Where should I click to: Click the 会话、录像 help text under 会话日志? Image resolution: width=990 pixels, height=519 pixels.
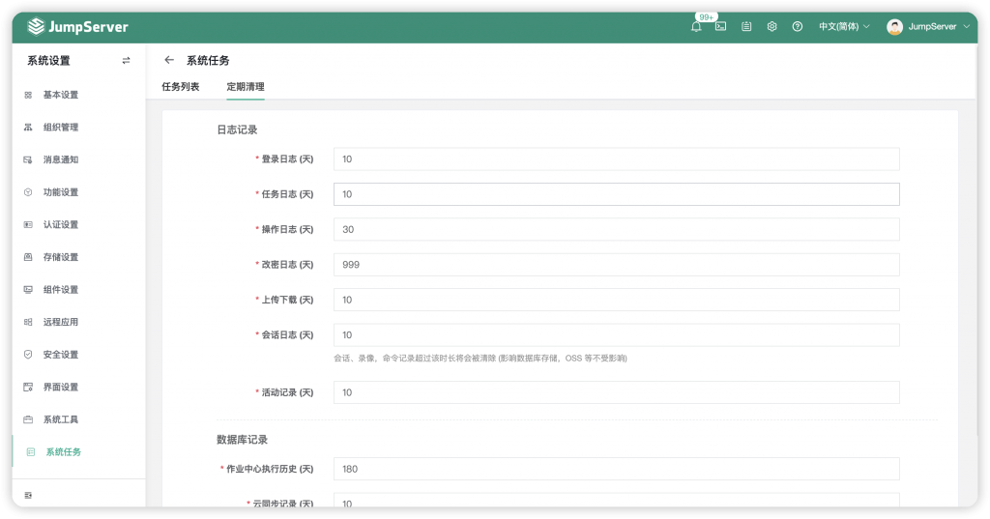(480, 358)
